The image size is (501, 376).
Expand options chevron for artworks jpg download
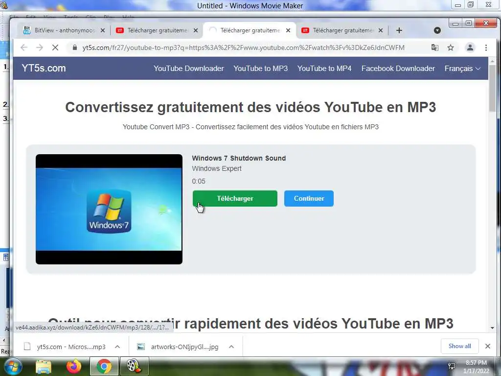pyautogui.click(x=231, y=347)
